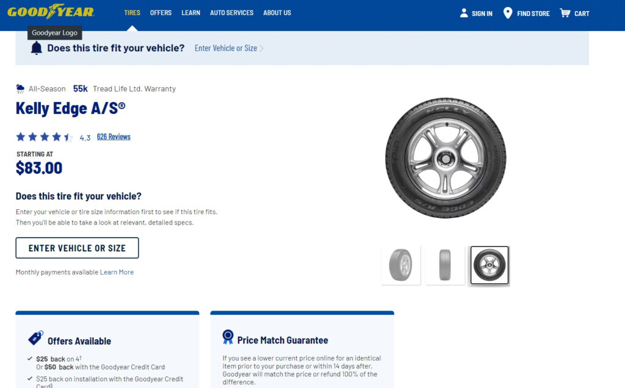Click the bell notification icon in banner

click(36, 48)
